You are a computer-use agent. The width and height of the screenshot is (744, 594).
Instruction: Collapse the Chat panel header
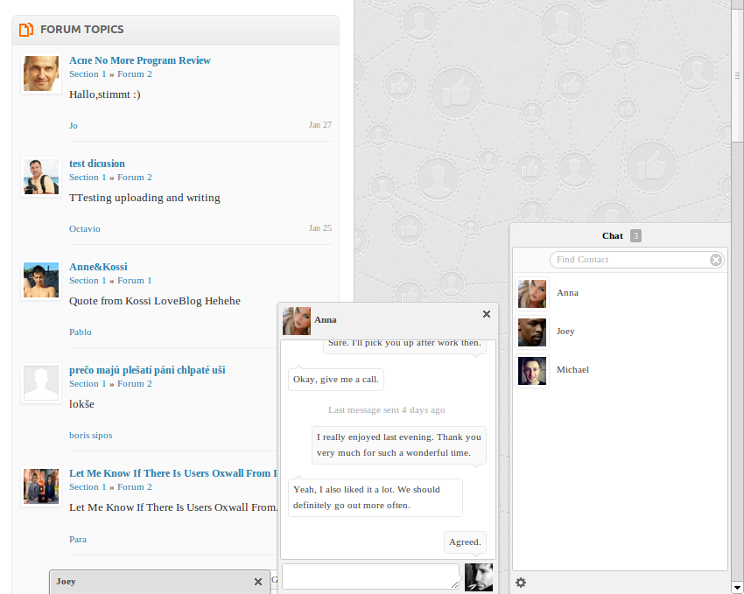point(613,235)
